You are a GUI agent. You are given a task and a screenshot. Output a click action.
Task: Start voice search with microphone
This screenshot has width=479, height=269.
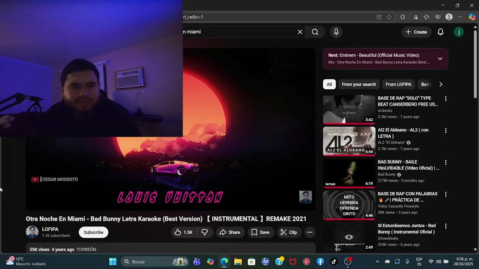pyautogui.click(x=336, y=32)
